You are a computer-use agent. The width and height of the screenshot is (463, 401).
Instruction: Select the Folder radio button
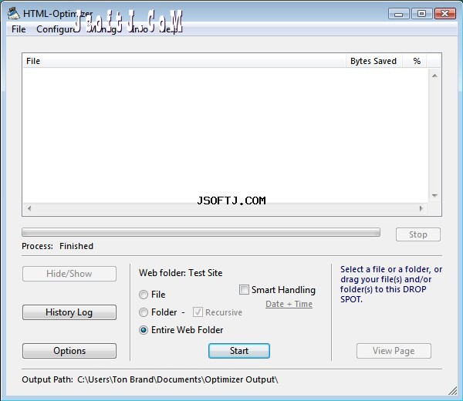(144, 312)
